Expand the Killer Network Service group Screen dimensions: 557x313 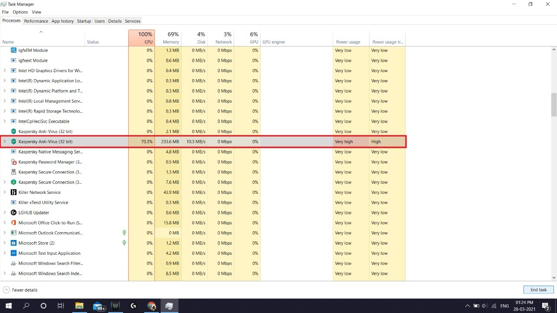(x=5, y=193)
